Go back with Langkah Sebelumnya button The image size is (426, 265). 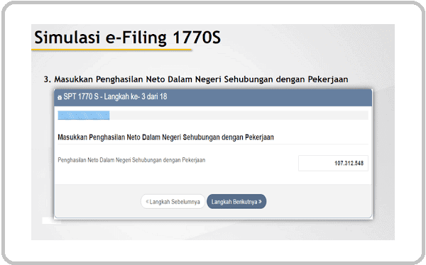click(x=173, y=201)
